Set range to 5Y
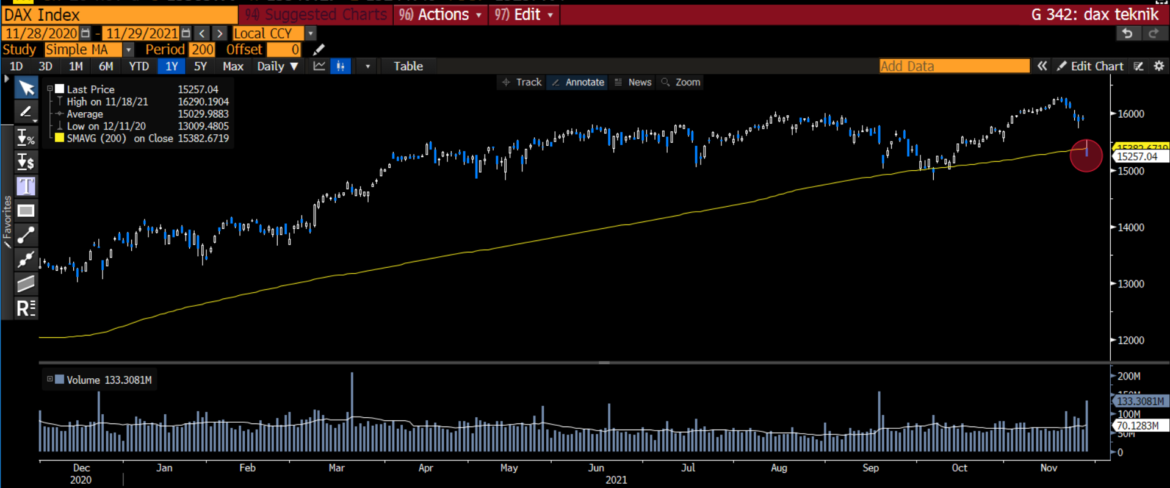1170x488 pixels. tap(200, 66)
